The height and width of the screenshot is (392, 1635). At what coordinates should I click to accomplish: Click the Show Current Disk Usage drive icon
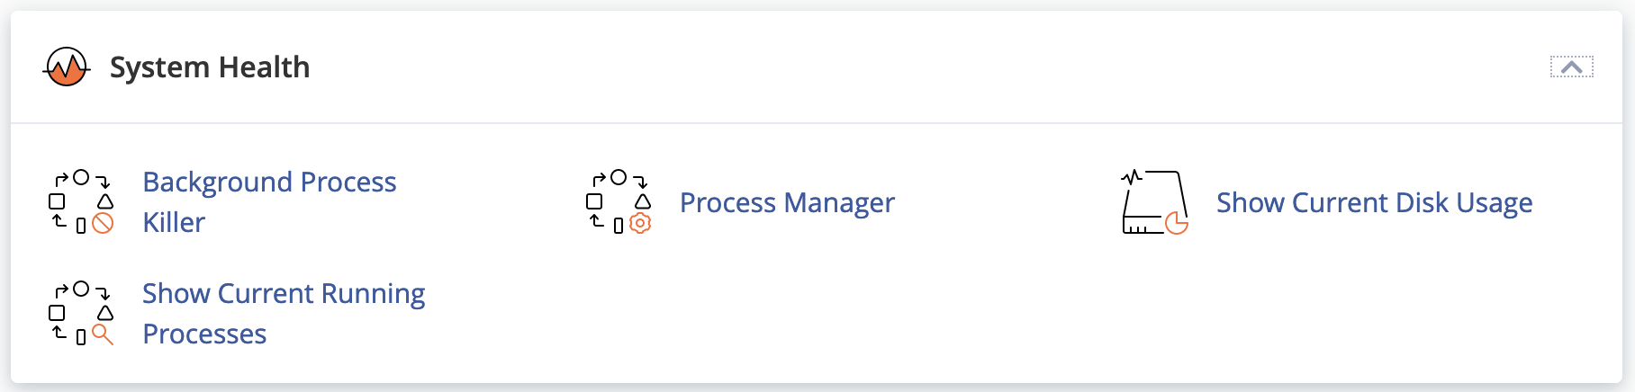1154,201
